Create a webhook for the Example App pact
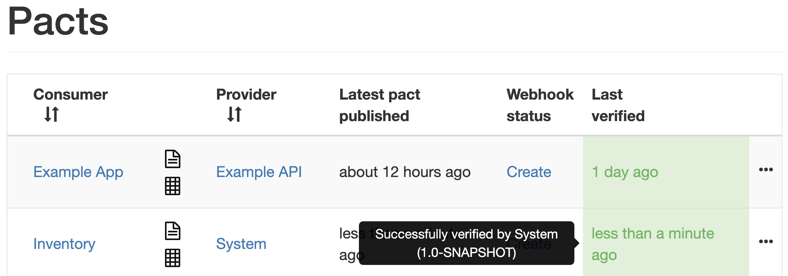This screenshot has width=788, height=276. click(x=529, y=172)
